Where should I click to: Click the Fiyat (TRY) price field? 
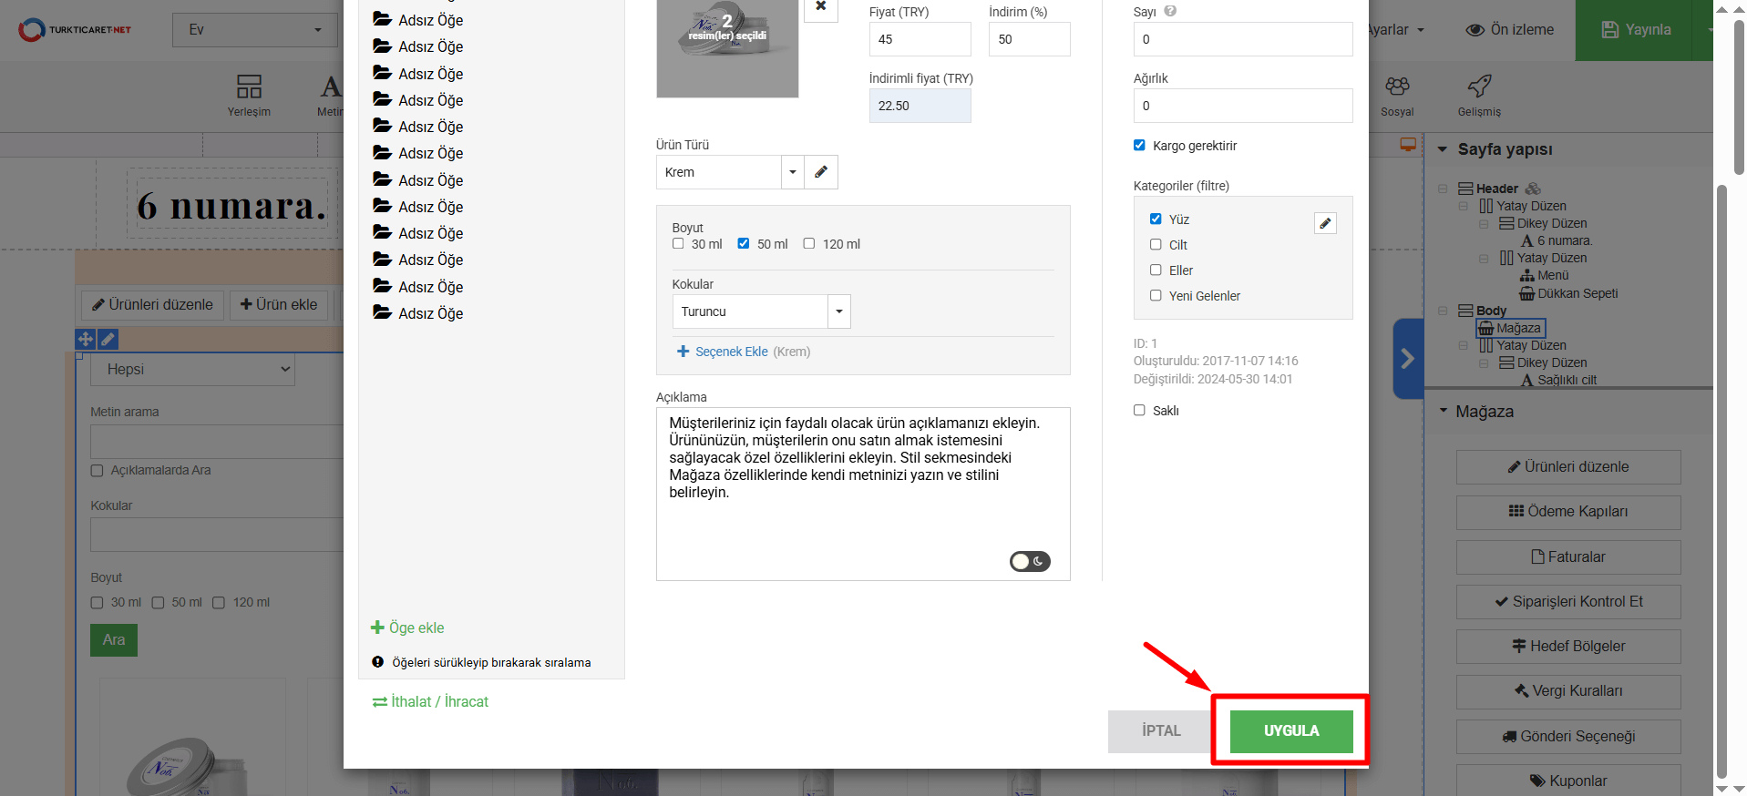(919, 39)
